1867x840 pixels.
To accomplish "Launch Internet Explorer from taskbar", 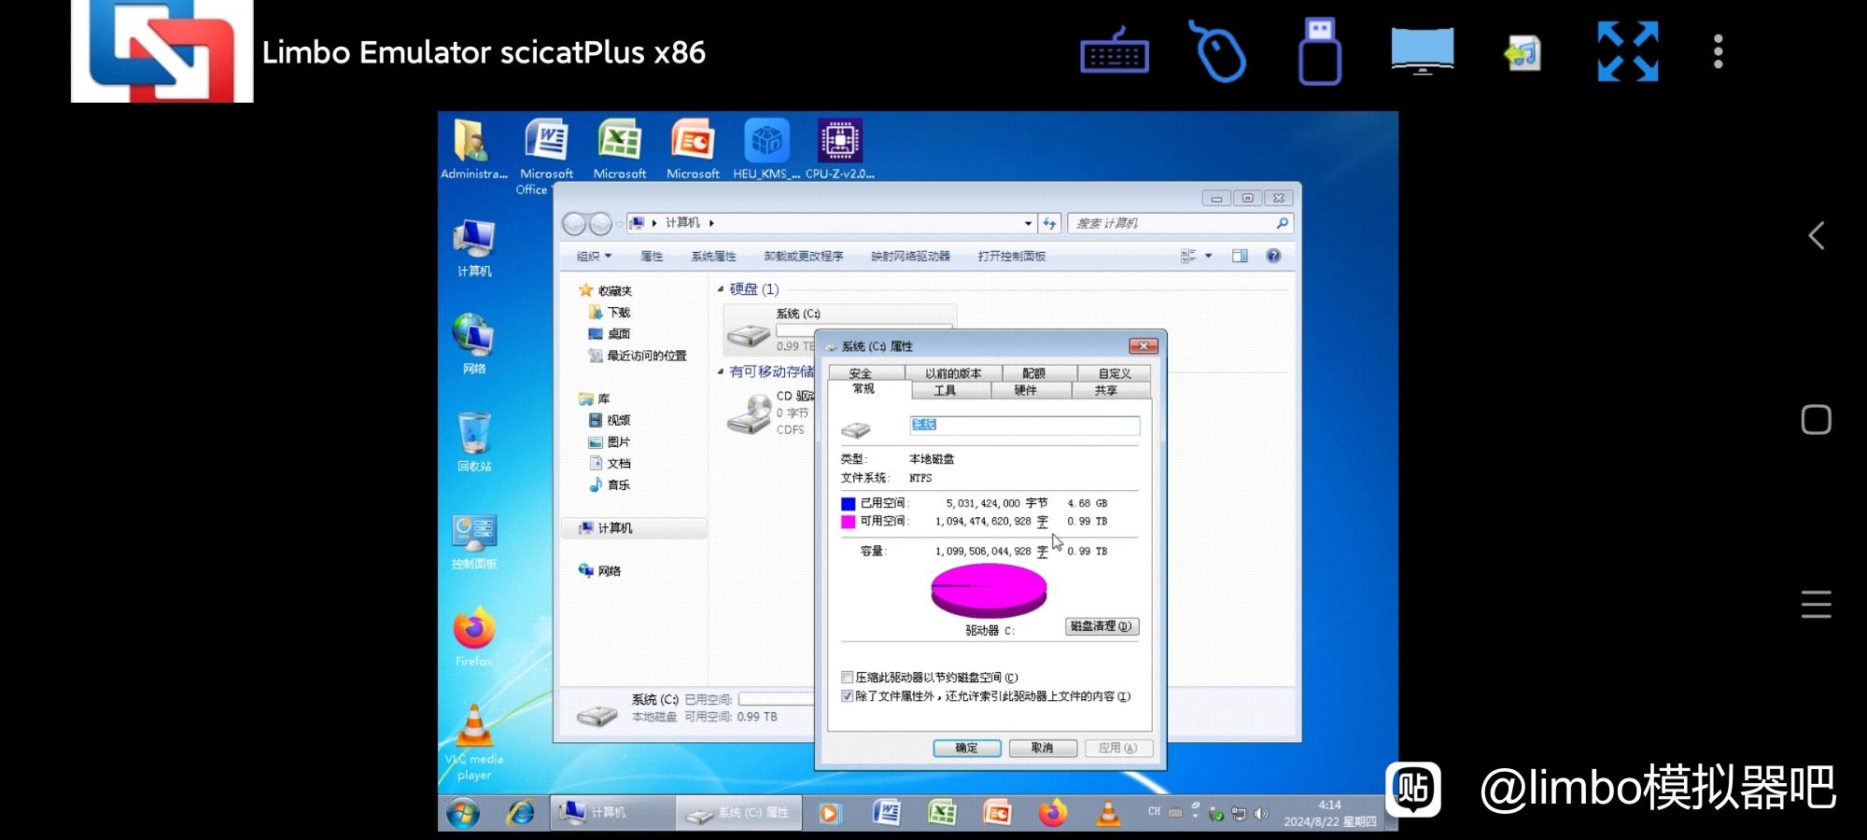I will (521, 813).
